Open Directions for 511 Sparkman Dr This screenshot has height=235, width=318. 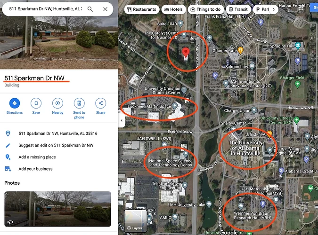(x=15, y=103)
